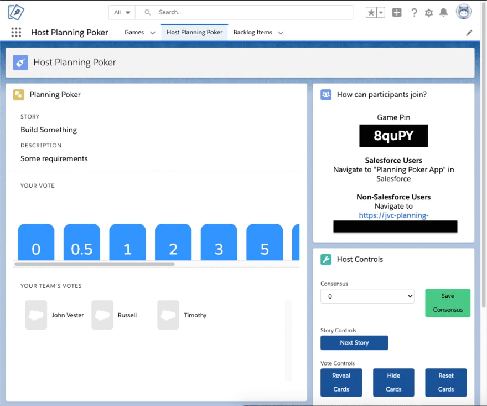
Task: Expand the Games tab chevron
Action: pos(153,33)
